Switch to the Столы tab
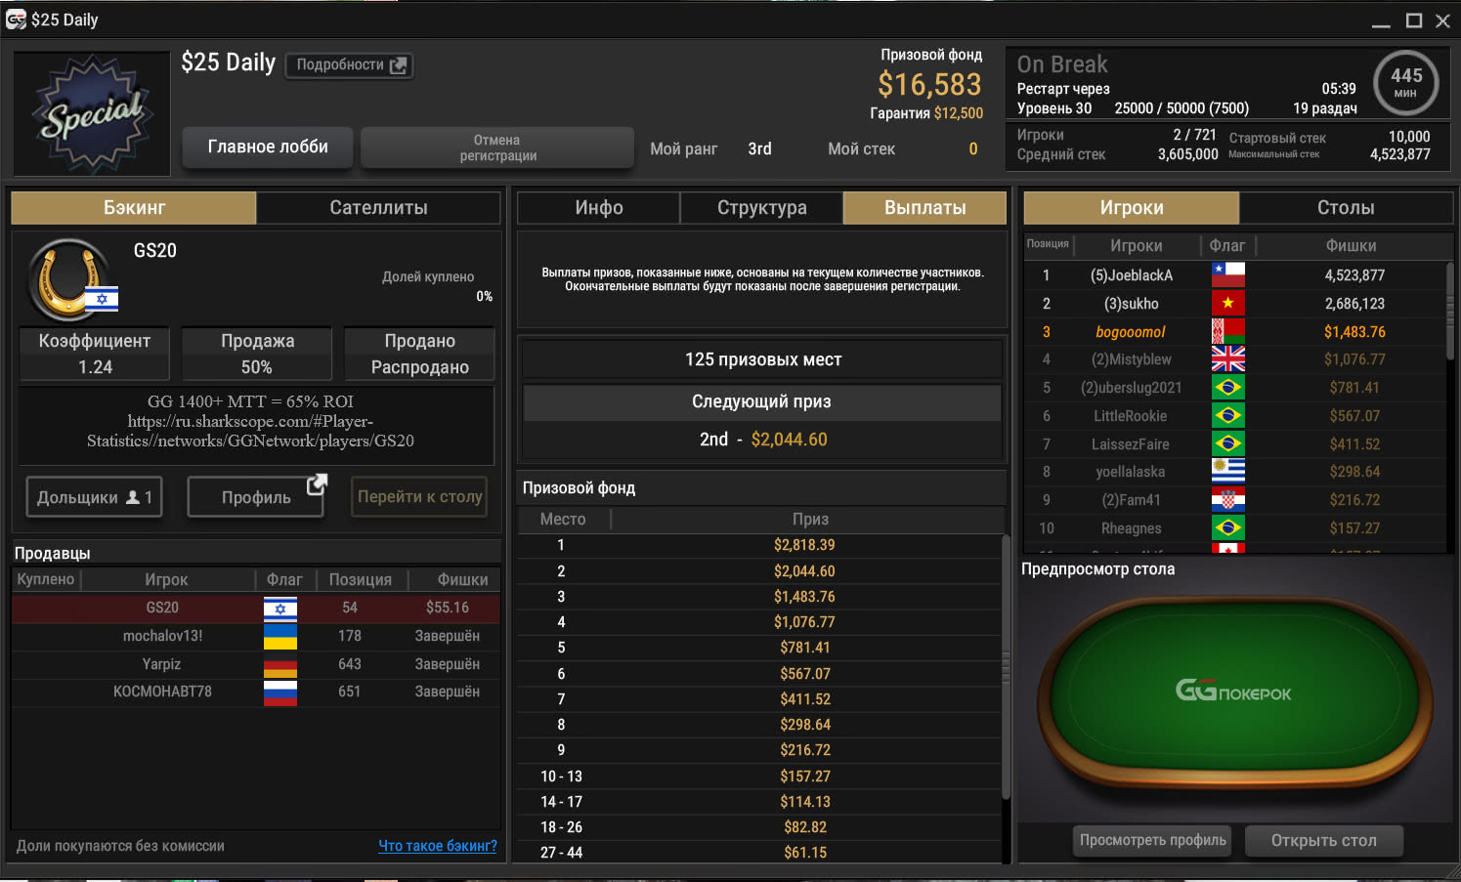This screenshot has height=882, width=1461. (x=1346, y=208)
